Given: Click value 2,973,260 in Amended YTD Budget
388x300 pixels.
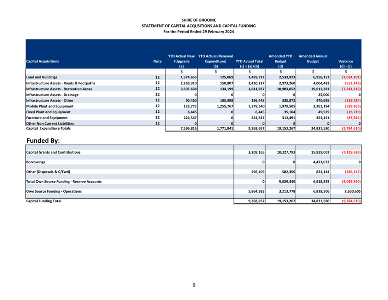Looking at the screenshot, I should (287, 83).
